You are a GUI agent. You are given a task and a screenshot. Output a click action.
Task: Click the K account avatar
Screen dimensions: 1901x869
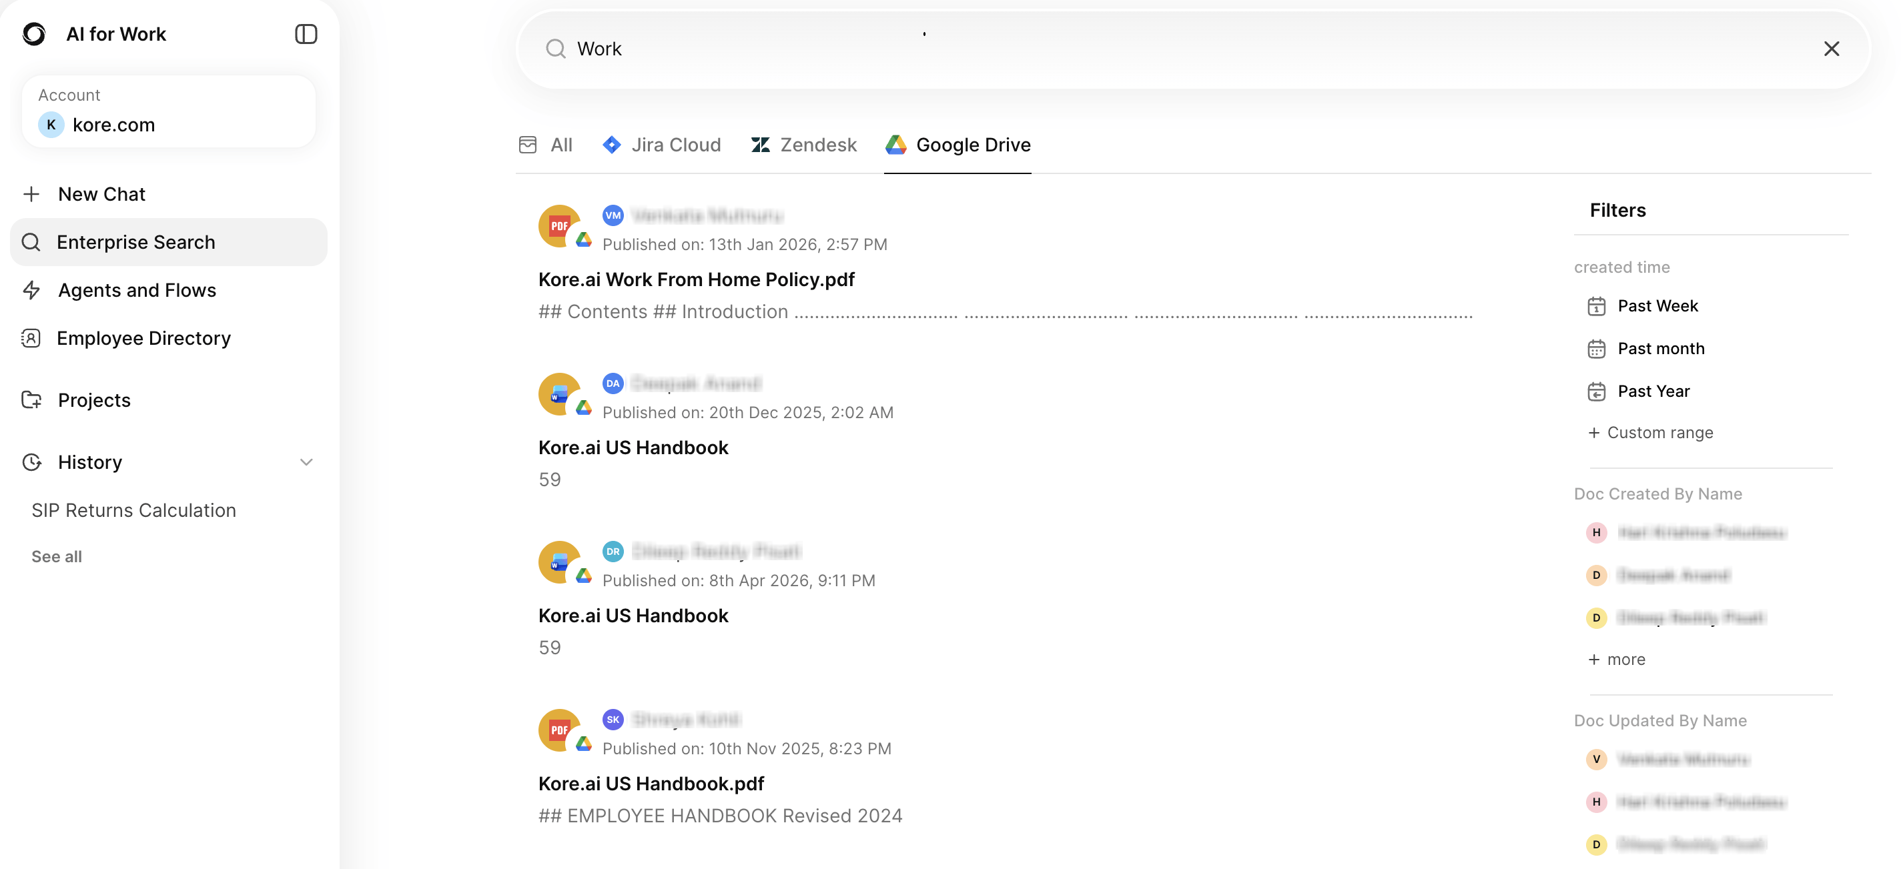[51, 125]
